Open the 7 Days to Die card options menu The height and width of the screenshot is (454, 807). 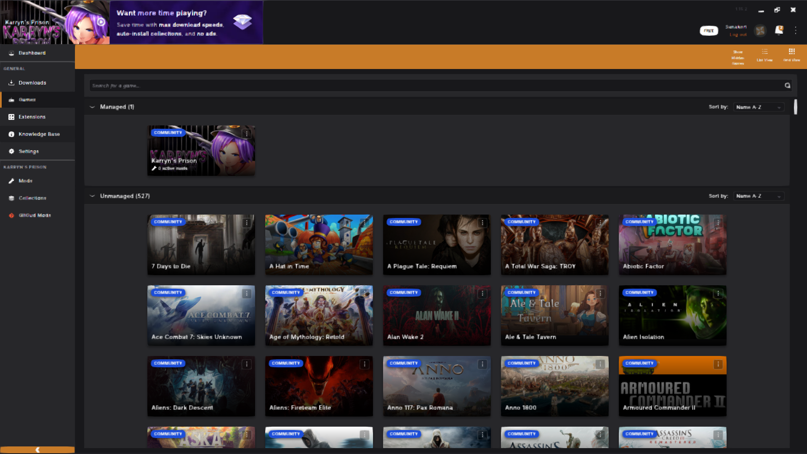click(x=247, y=223)
